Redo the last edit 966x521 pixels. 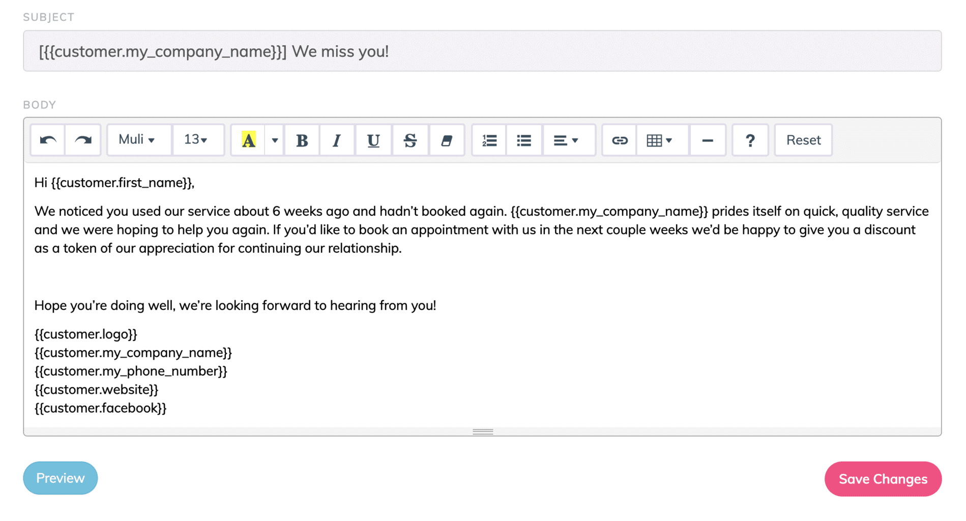tap(83, 140)
